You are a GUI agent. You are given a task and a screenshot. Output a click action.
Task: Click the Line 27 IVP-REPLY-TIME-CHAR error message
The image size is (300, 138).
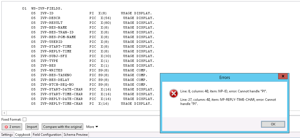228,102
